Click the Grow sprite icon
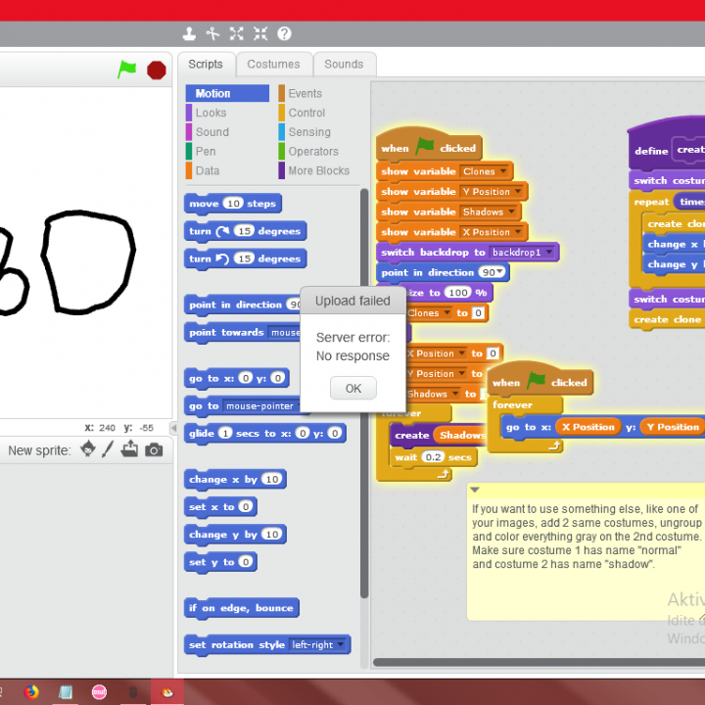This screenshot has height=705, width=705. pyautogui.click(x=237, y=33)
